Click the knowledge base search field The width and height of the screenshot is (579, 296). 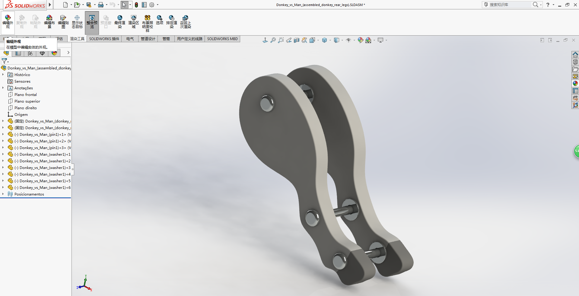tap(510, 5)
